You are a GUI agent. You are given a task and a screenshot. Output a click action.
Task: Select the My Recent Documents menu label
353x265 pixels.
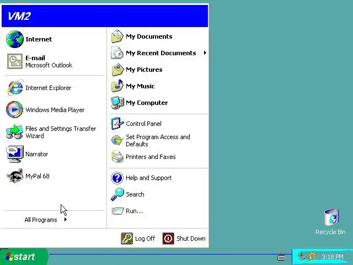click(x=161, y=53)
